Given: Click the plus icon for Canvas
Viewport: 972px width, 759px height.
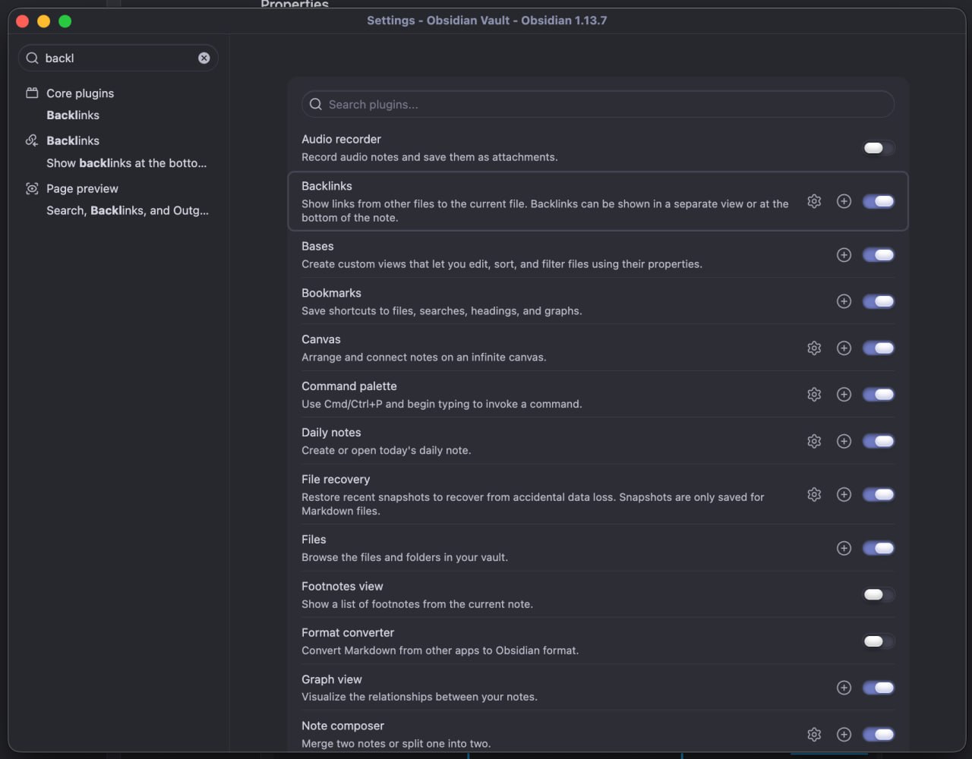Looking at the screenshot, I should click(844, 348).
